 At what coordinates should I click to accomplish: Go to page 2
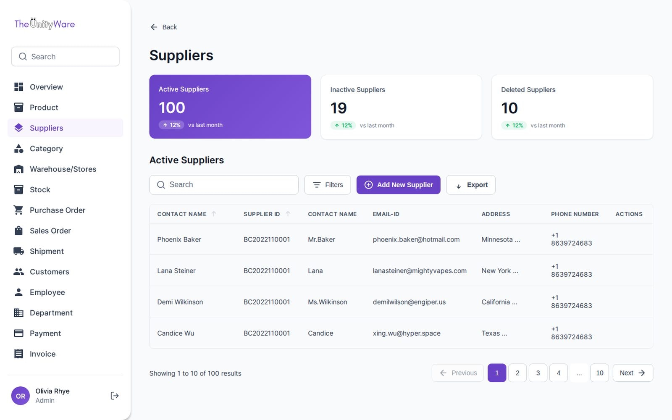(517, 373)
